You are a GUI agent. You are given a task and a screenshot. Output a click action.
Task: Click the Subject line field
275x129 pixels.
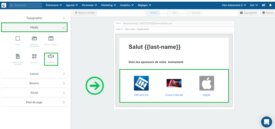coord(174,29)
